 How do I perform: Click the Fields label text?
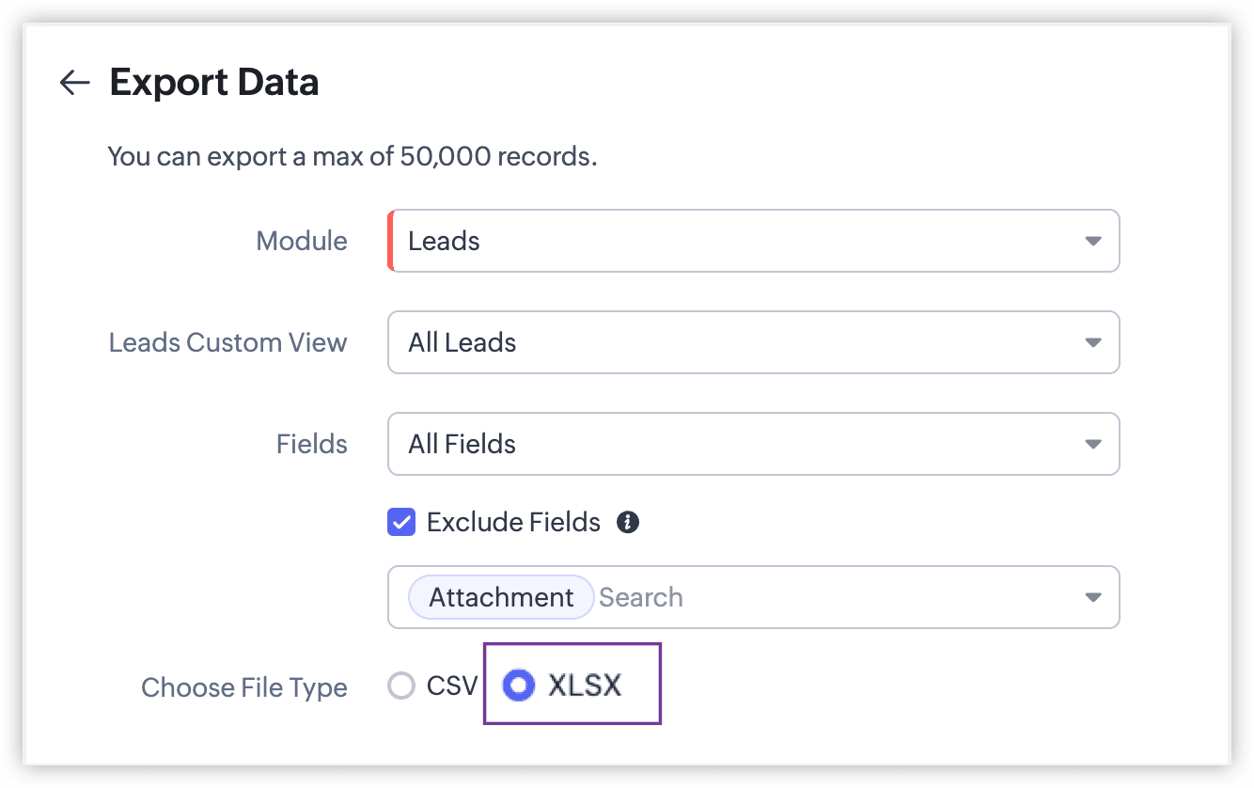(x=312, y=444)
